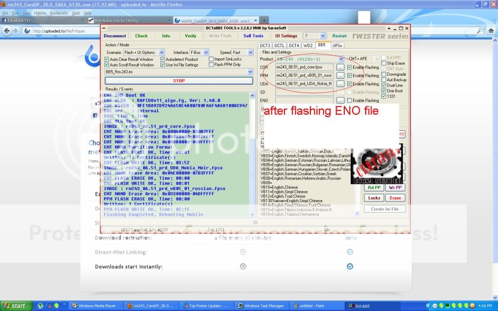Switch to the DCT4 tab
The width and height of the screenshot is (498, 311).
(x=294, y=45)
